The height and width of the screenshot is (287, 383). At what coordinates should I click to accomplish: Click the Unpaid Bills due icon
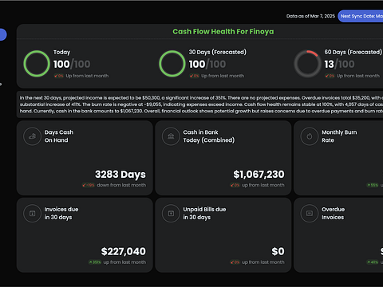coord(171,214)
